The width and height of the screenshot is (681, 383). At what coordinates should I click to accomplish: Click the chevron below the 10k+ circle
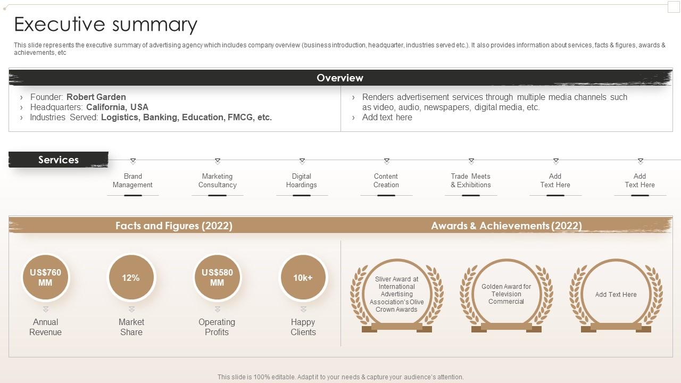click(303, 309)
